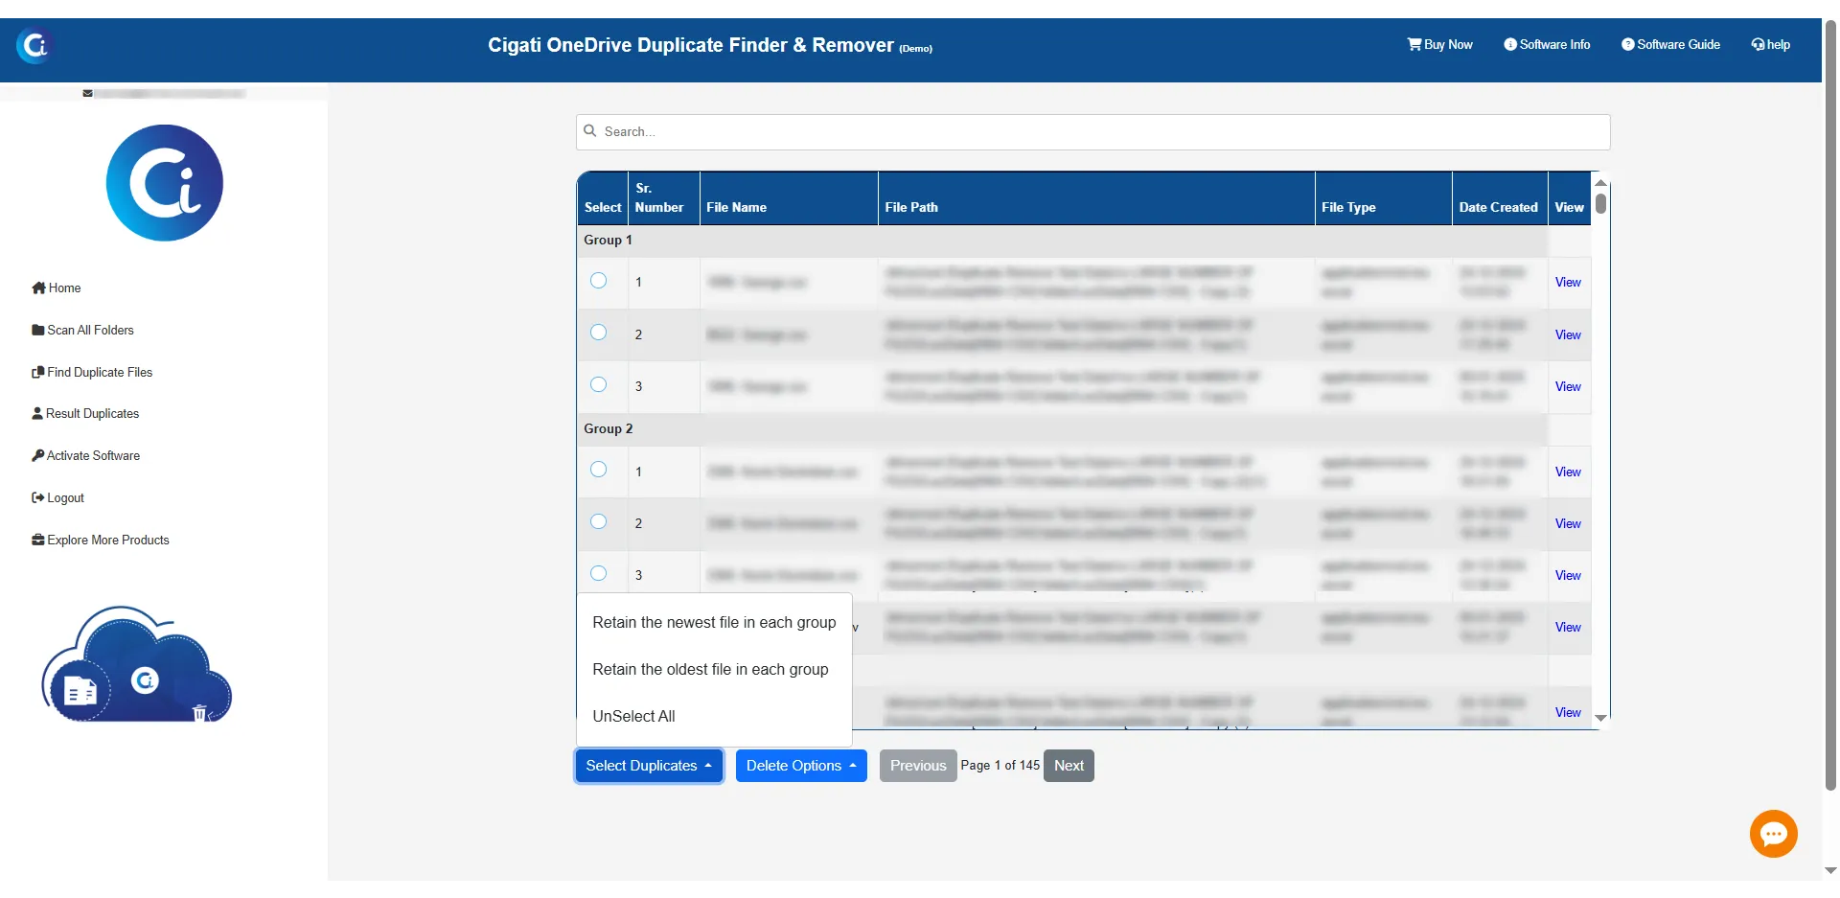The height and width of the screenshot is (898, 1840).
Task: Click Logout in sidebar
Action: 57,498
